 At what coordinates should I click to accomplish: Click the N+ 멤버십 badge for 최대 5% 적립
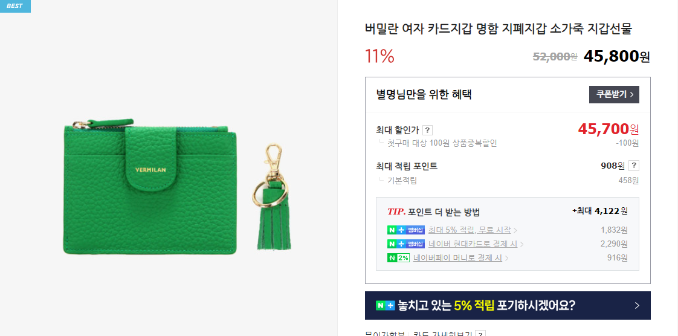click(406, 230)
